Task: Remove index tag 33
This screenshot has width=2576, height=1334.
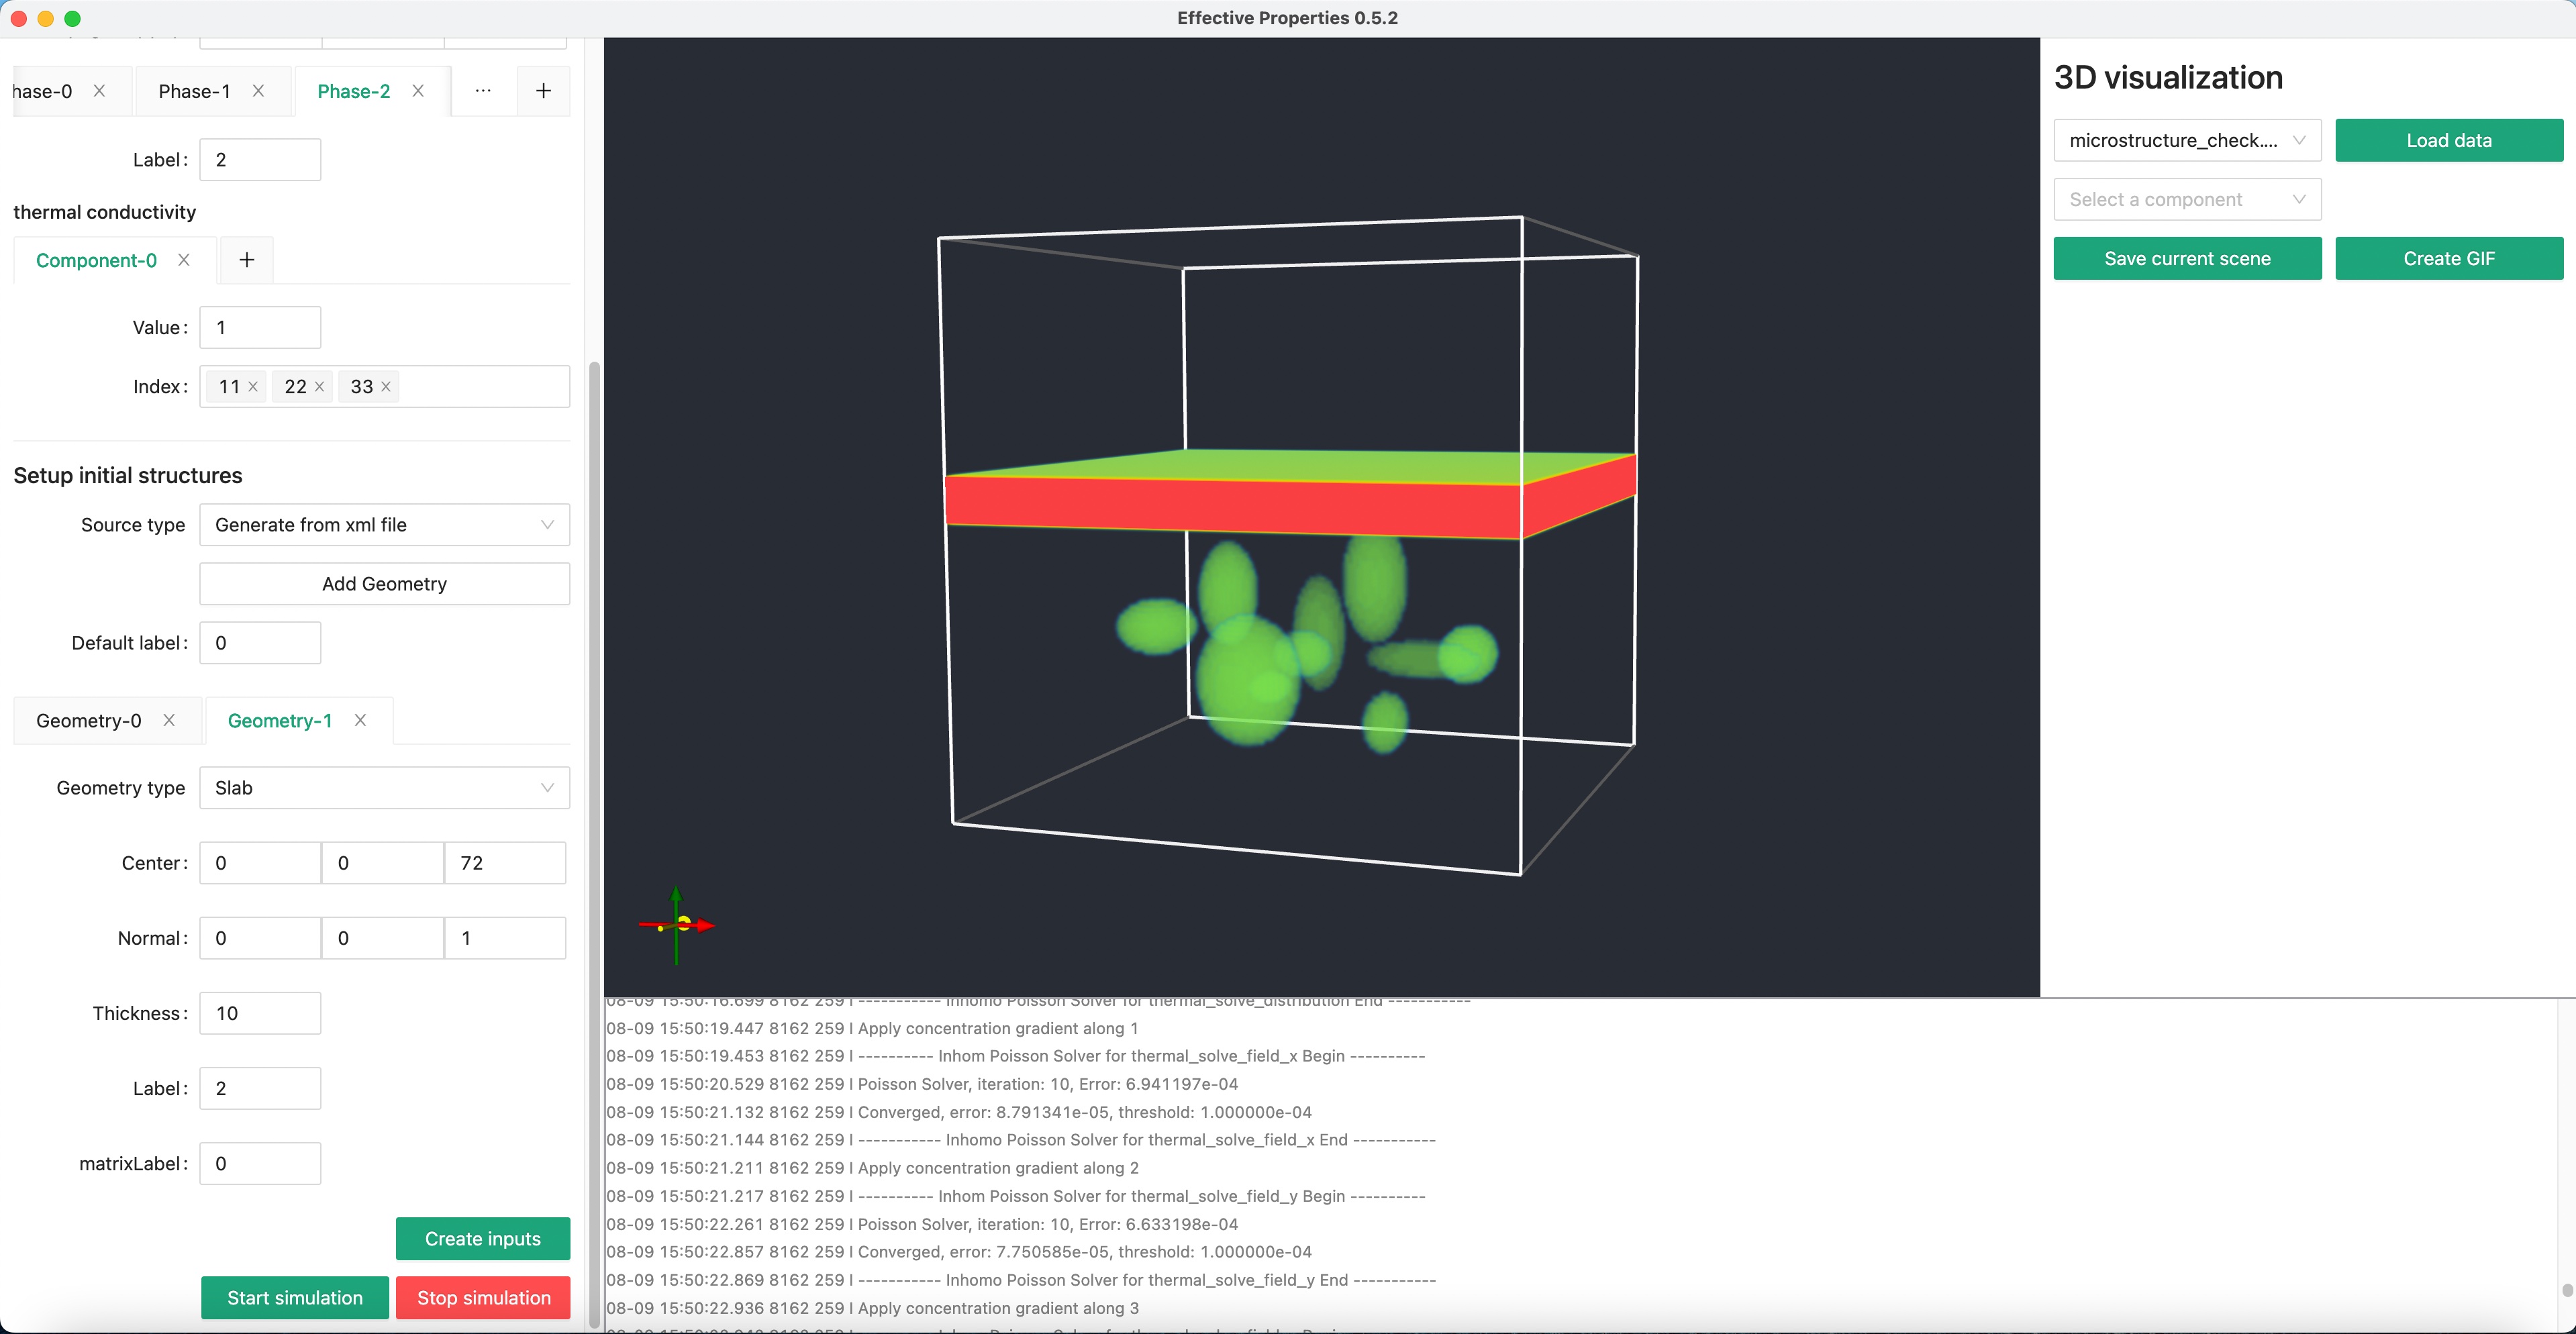Action: tap(386, 387)
